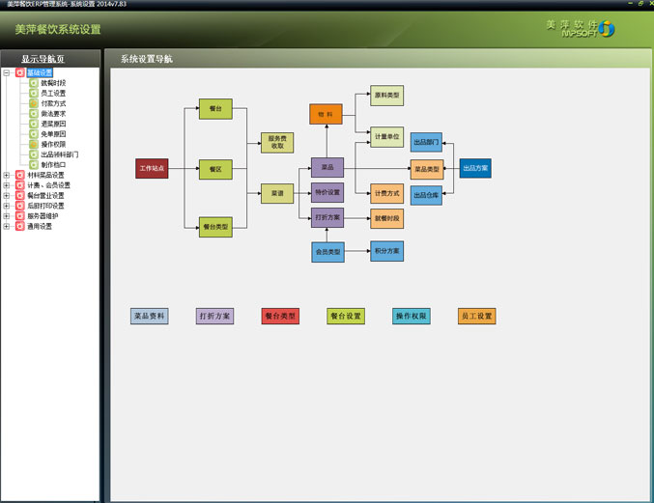Viewport: 654px width, 503px height.
Task: Open 制作档口 tree icon
Action: coord(34,165)
